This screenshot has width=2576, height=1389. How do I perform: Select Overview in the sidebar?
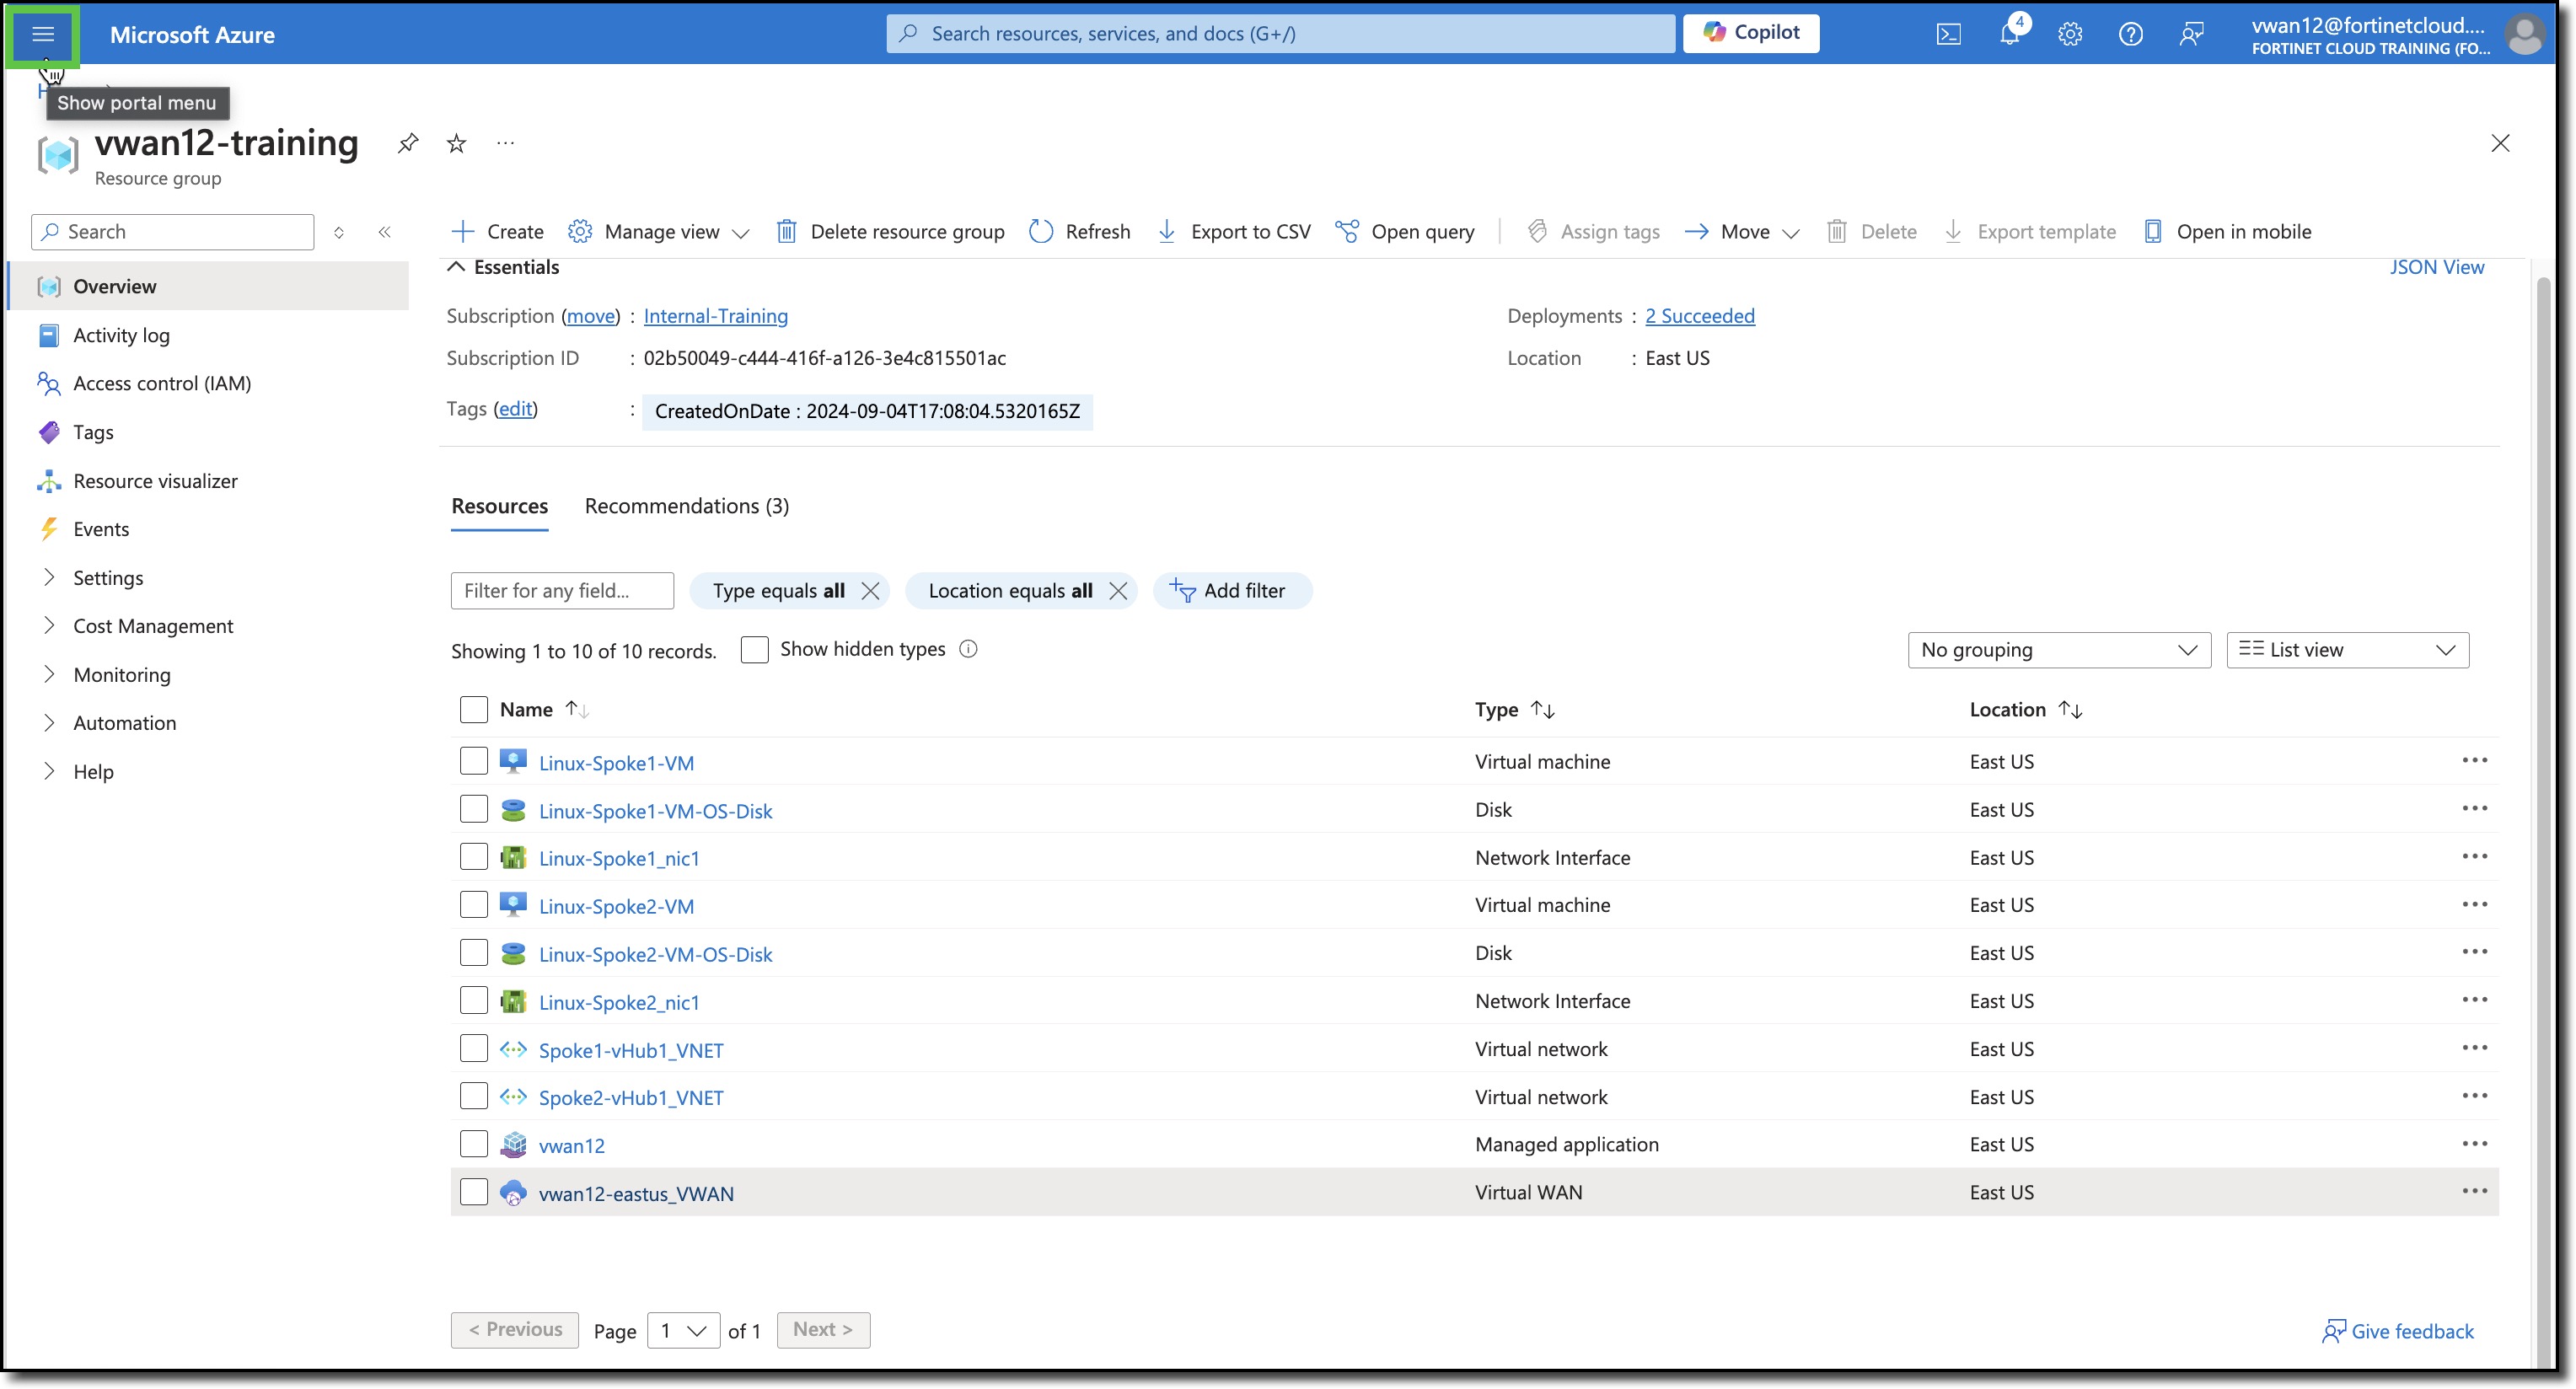pyautogui.click(x=210, y=286)
